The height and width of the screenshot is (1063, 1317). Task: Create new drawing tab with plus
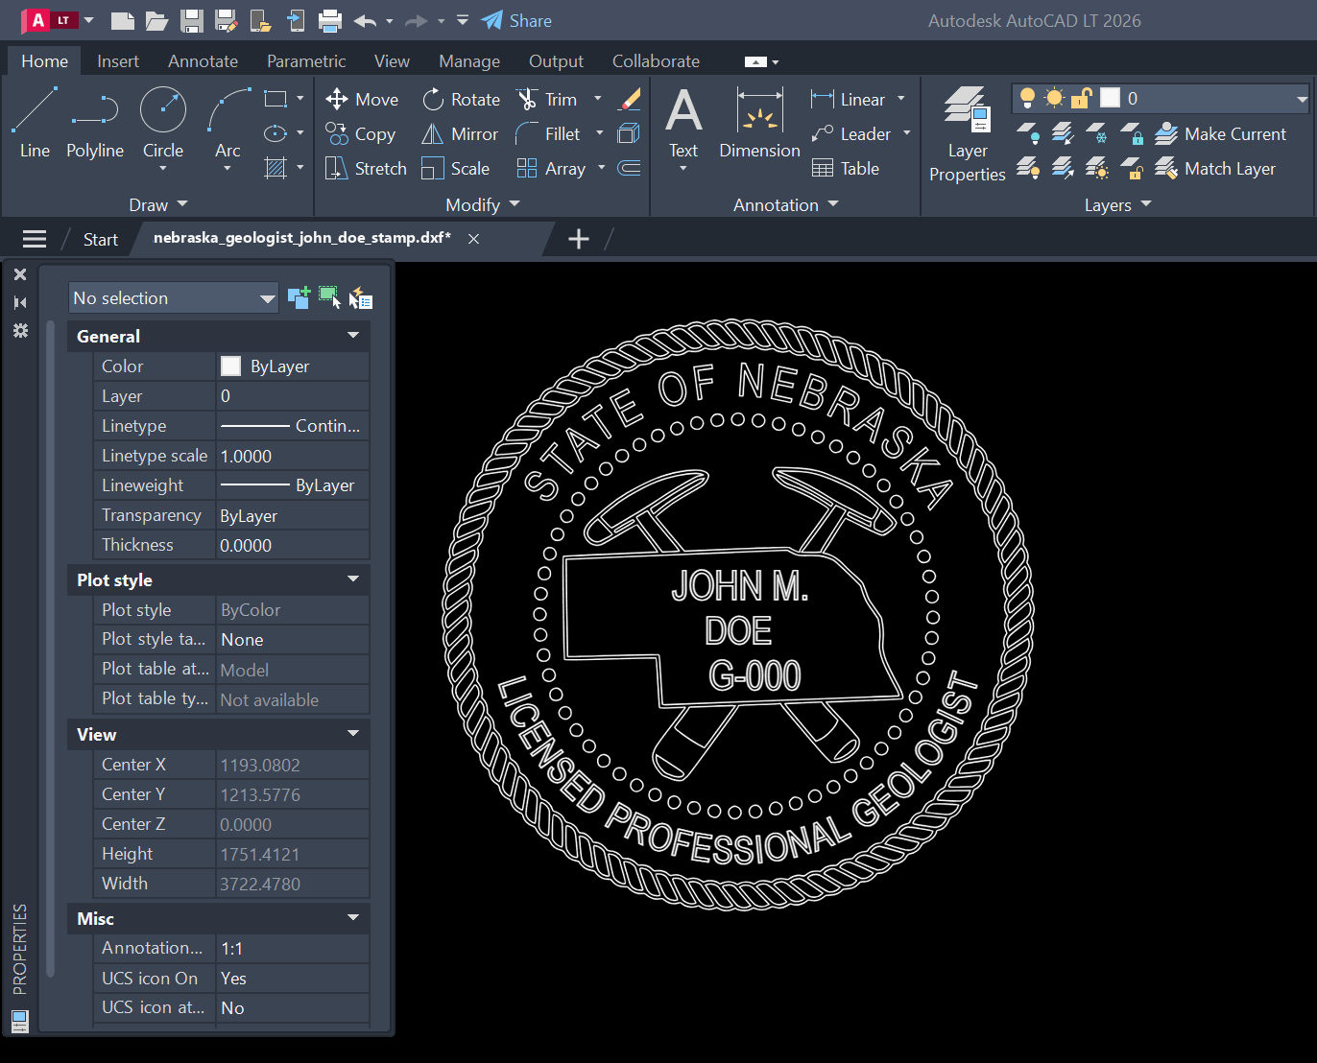click(x=579, y=239)
